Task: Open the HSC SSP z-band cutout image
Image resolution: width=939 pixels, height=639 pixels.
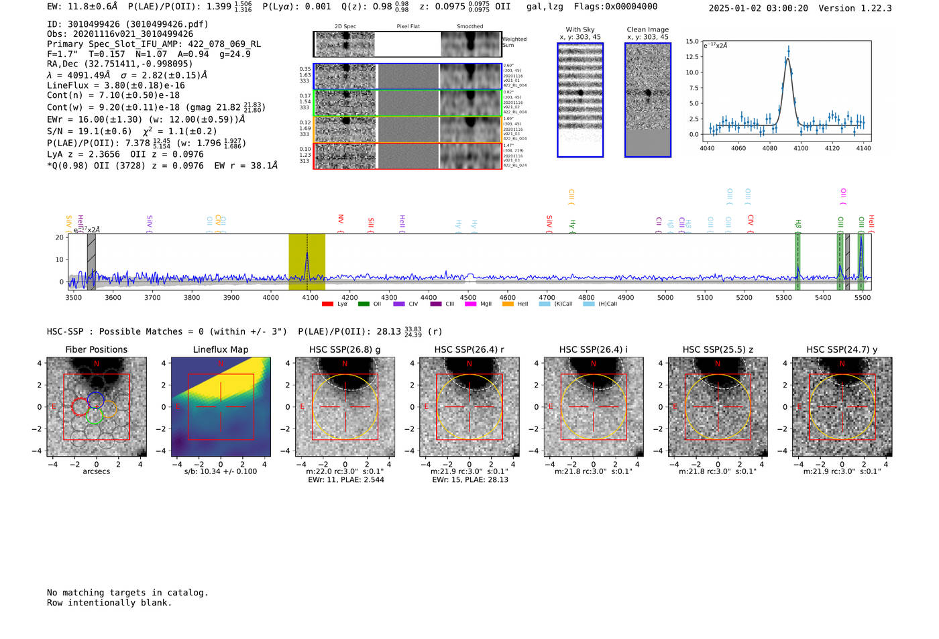Action: (x=718, y=407)
